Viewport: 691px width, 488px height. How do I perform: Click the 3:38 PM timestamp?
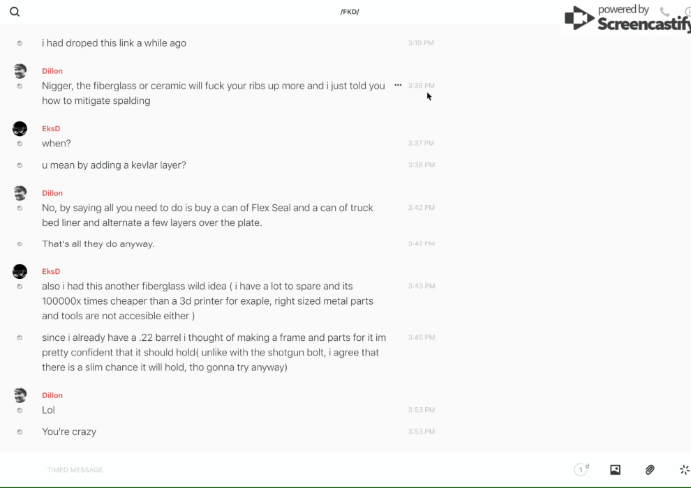[x=421, y=165]
